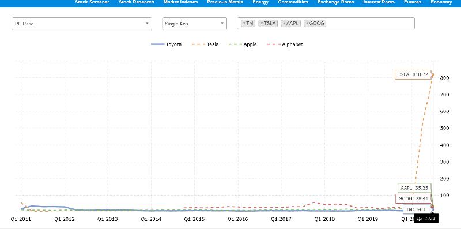Remove the GOOG ticker tag
The width and height of the screenshot is (461, 229).
tap(307, 23)
